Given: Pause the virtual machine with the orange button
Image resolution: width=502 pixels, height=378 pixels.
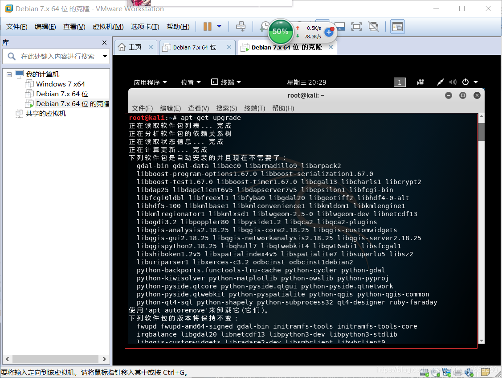Looking at the screenshot, I should click(208, 27).
